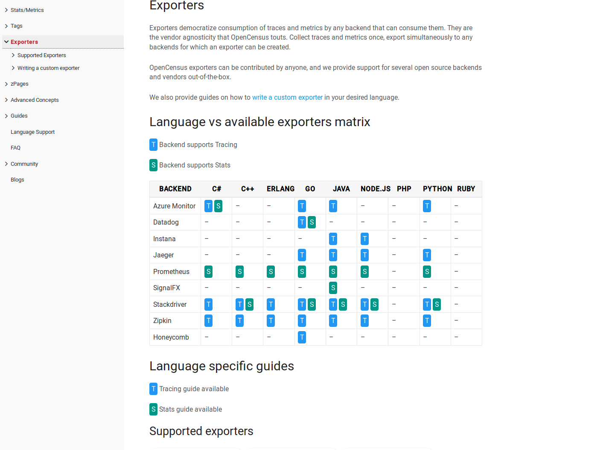The height and width of the screenshot is (450, 609).
Task: Select Writing a custom exporter in sidebar
Action: pos(48,68)
